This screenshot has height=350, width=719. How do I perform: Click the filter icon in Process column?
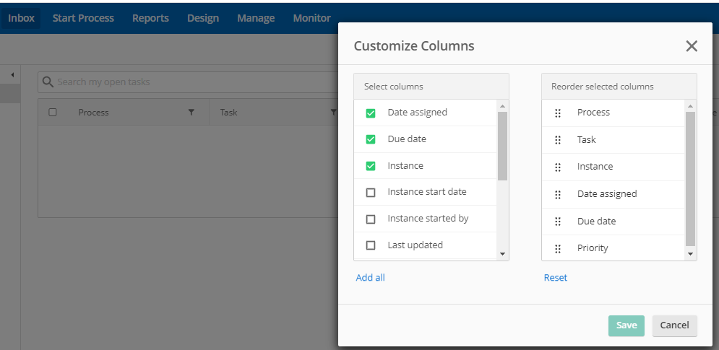click(191, 113)
